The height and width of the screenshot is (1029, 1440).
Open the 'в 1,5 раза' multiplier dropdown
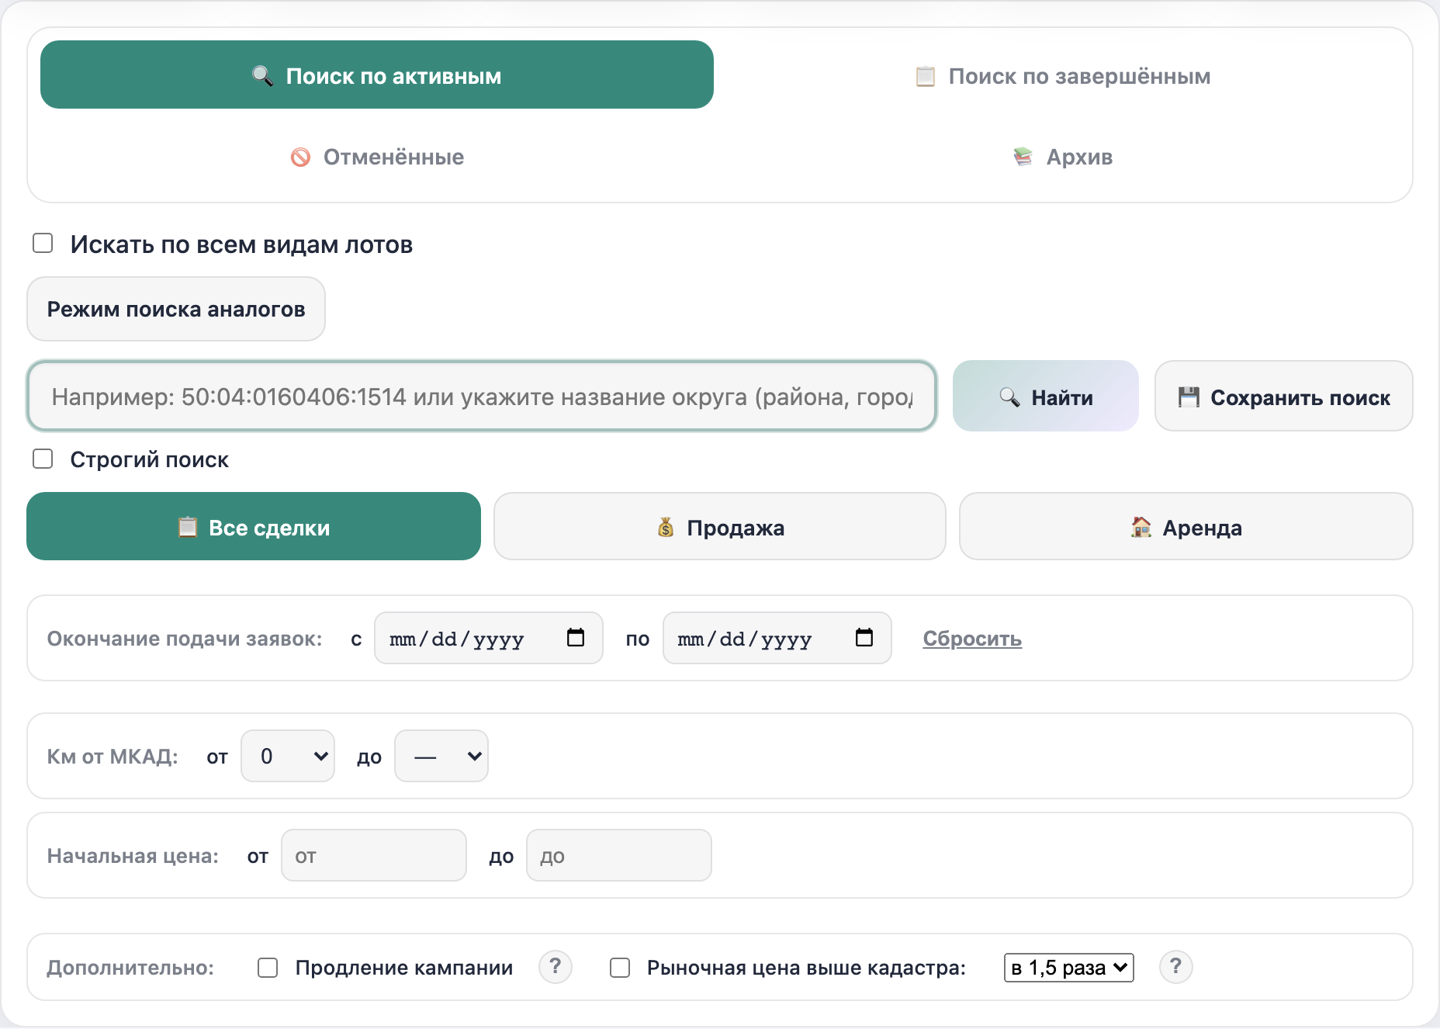click(x=1069, y=968)
